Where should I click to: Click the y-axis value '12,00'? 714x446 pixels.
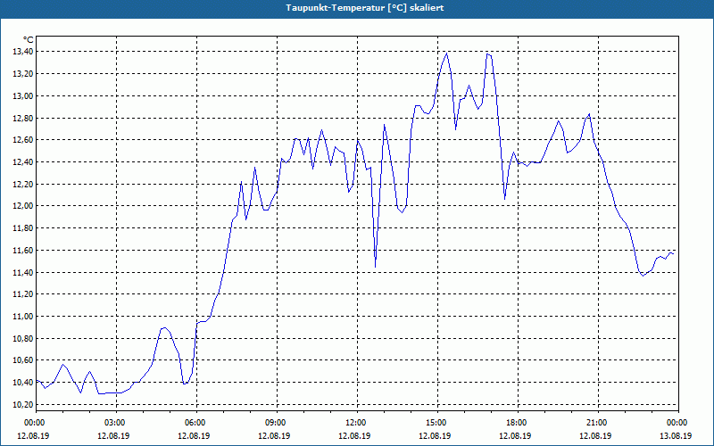(x=22, y=206)
